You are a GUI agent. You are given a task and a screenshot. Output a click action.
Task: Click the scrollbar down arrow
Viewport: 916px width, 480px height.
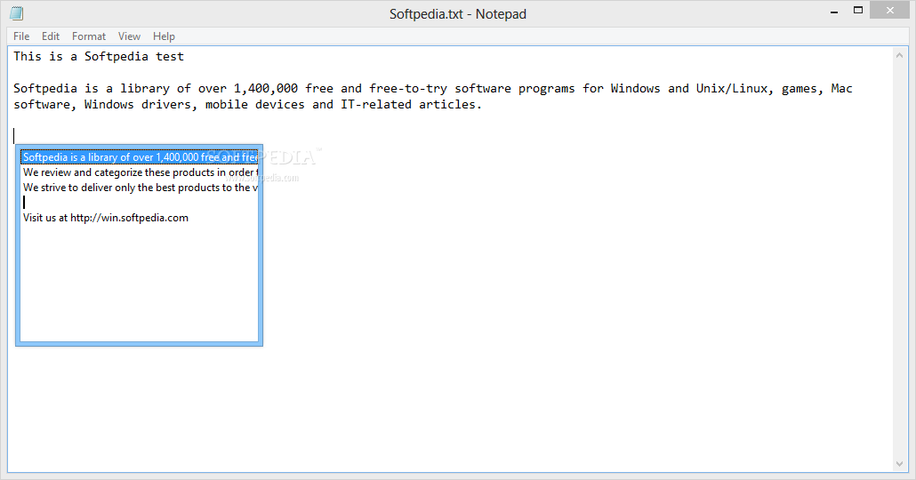tap(899, 464)
